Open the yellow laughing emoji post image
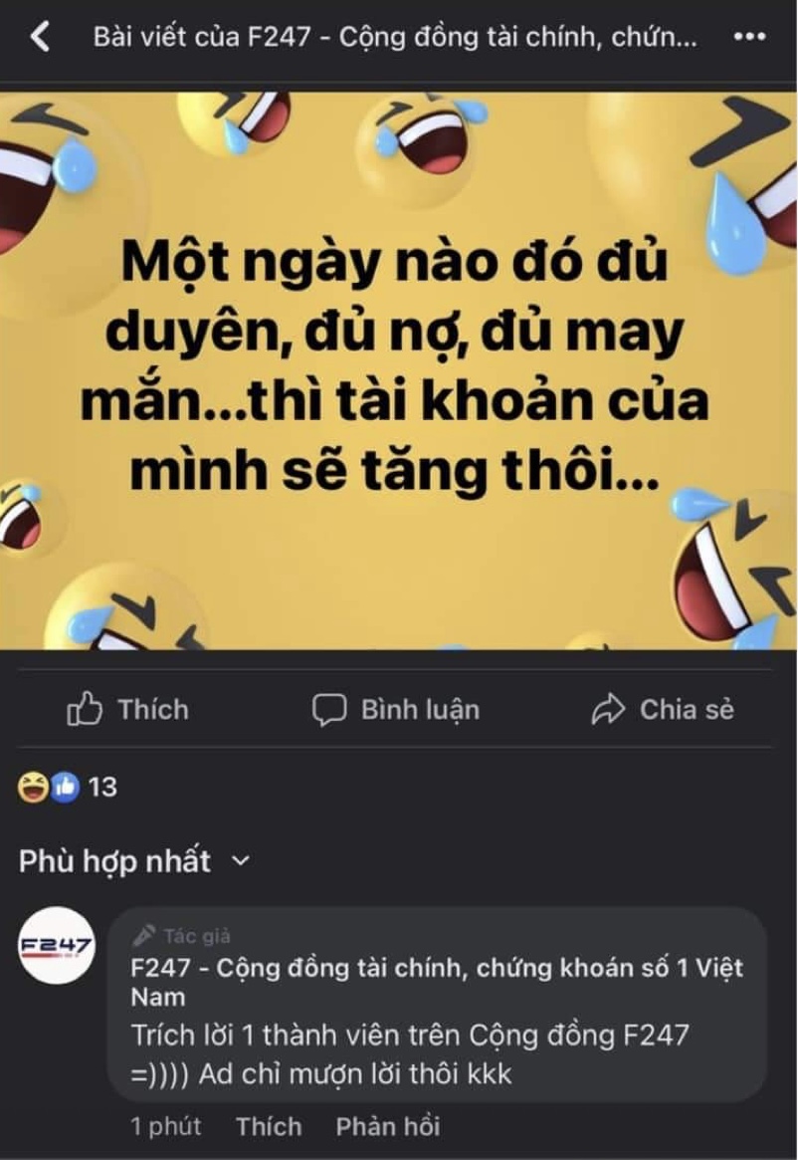798x1160 pixels. click(x=399, y=370)
